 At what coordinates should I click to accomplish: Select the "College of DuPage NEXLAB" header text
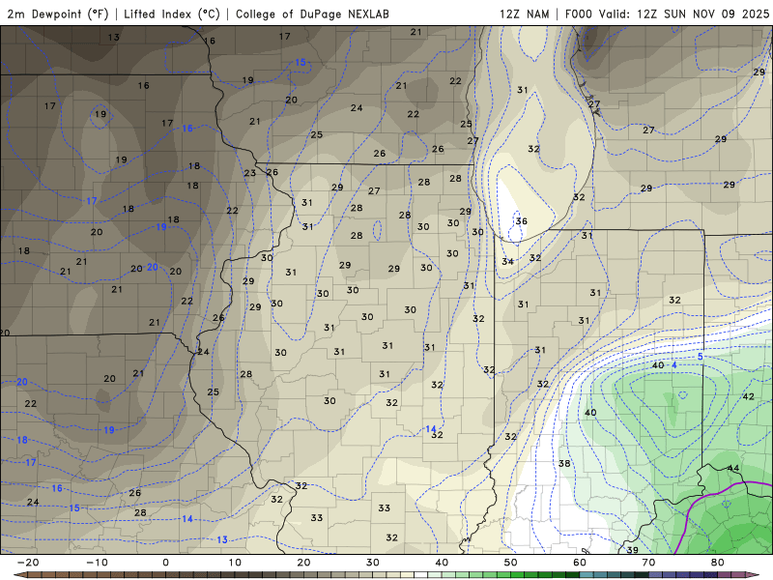click(312, 14)
